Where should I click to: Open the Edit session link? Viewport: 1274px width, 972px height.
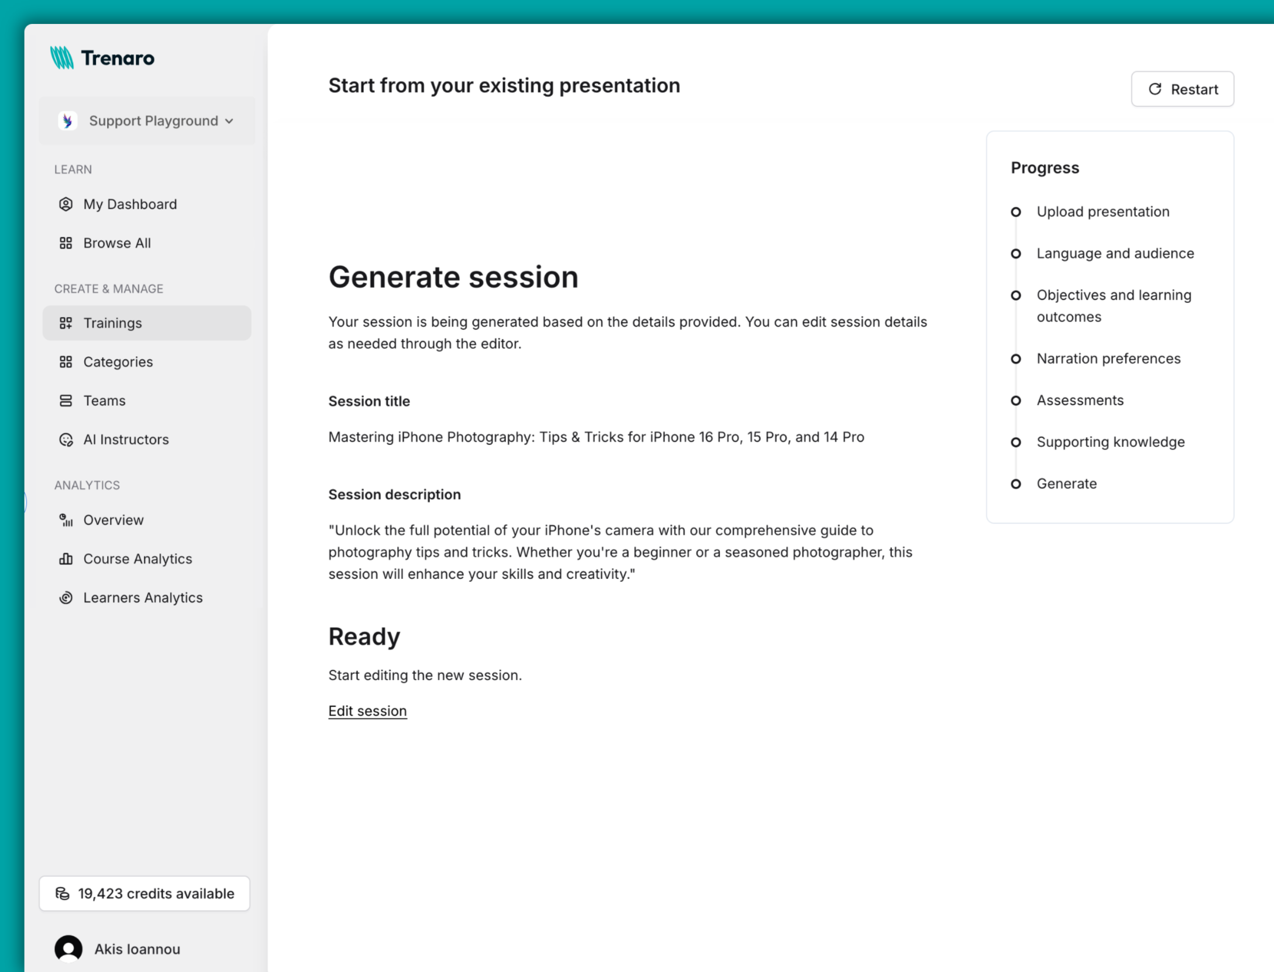367,711
